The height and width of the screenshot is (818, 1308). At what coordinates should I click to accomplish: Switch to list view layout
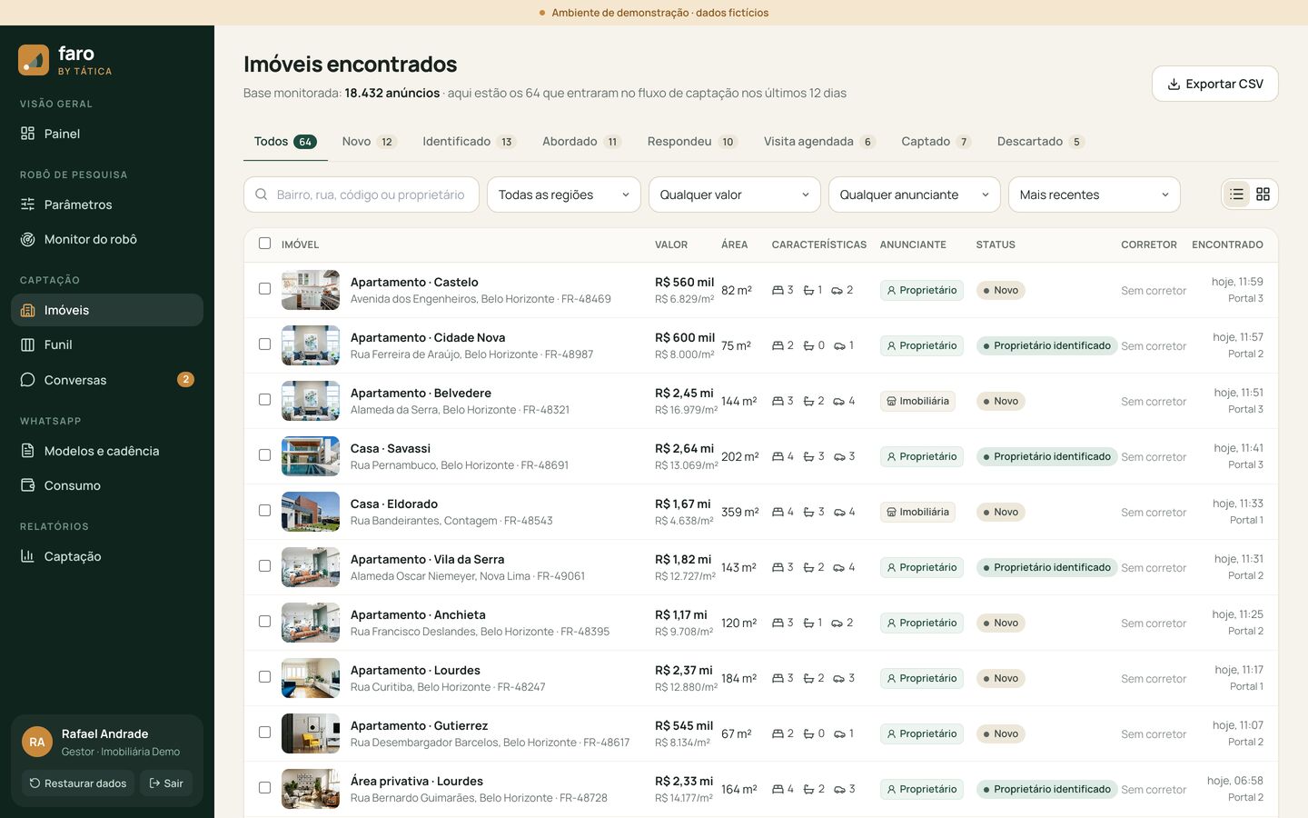1237,195
